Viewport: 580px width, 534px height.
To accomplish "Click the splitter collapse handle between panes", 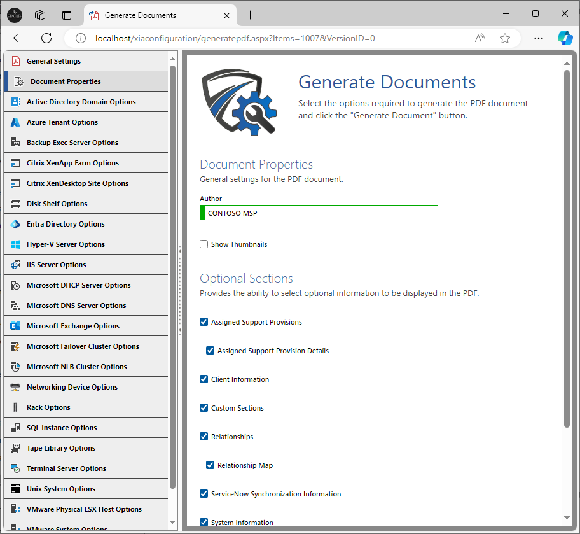I will [180, 290].
